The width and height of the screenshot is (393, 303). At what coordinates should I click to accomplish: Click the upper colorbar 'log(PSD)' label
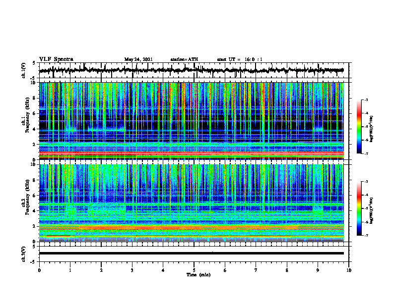pyautogui.click(x=372, y=129)
